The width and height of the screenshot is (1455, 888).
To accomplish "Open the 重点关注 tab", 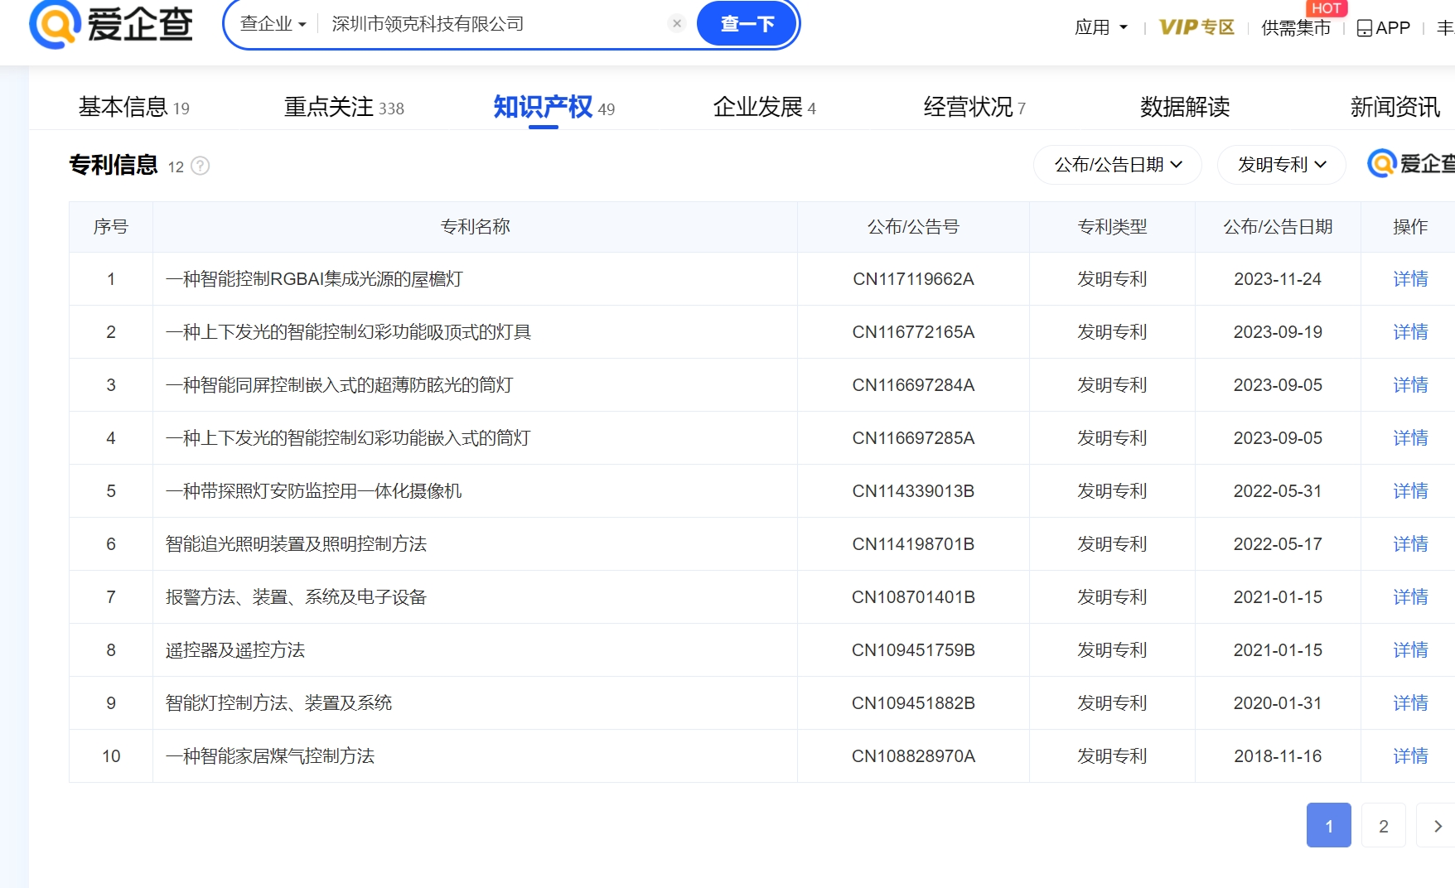I will pos(343,107).
